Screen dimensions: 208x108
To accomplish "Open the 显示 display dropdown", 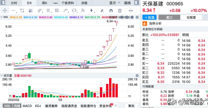I will point(115,3).
